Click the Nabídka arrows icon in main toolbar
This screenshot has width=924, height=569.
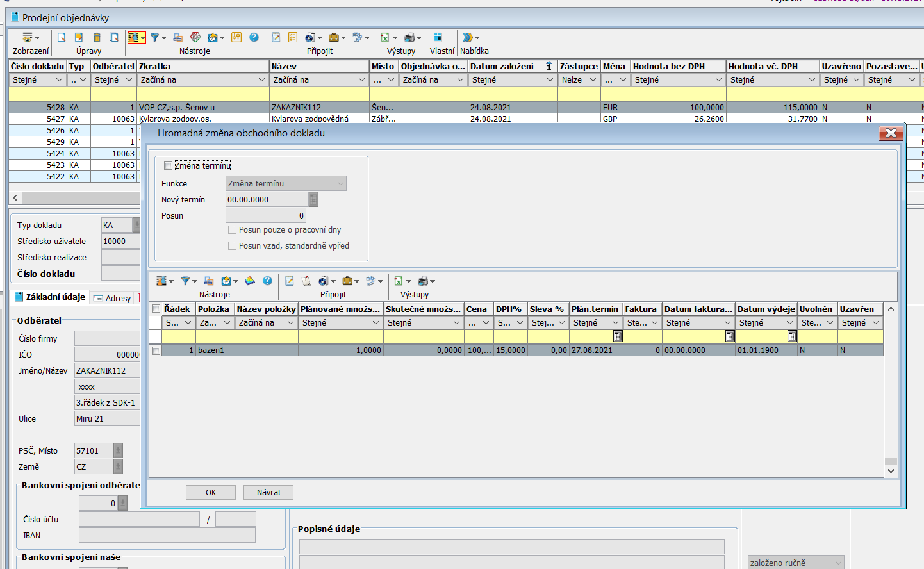468,38
